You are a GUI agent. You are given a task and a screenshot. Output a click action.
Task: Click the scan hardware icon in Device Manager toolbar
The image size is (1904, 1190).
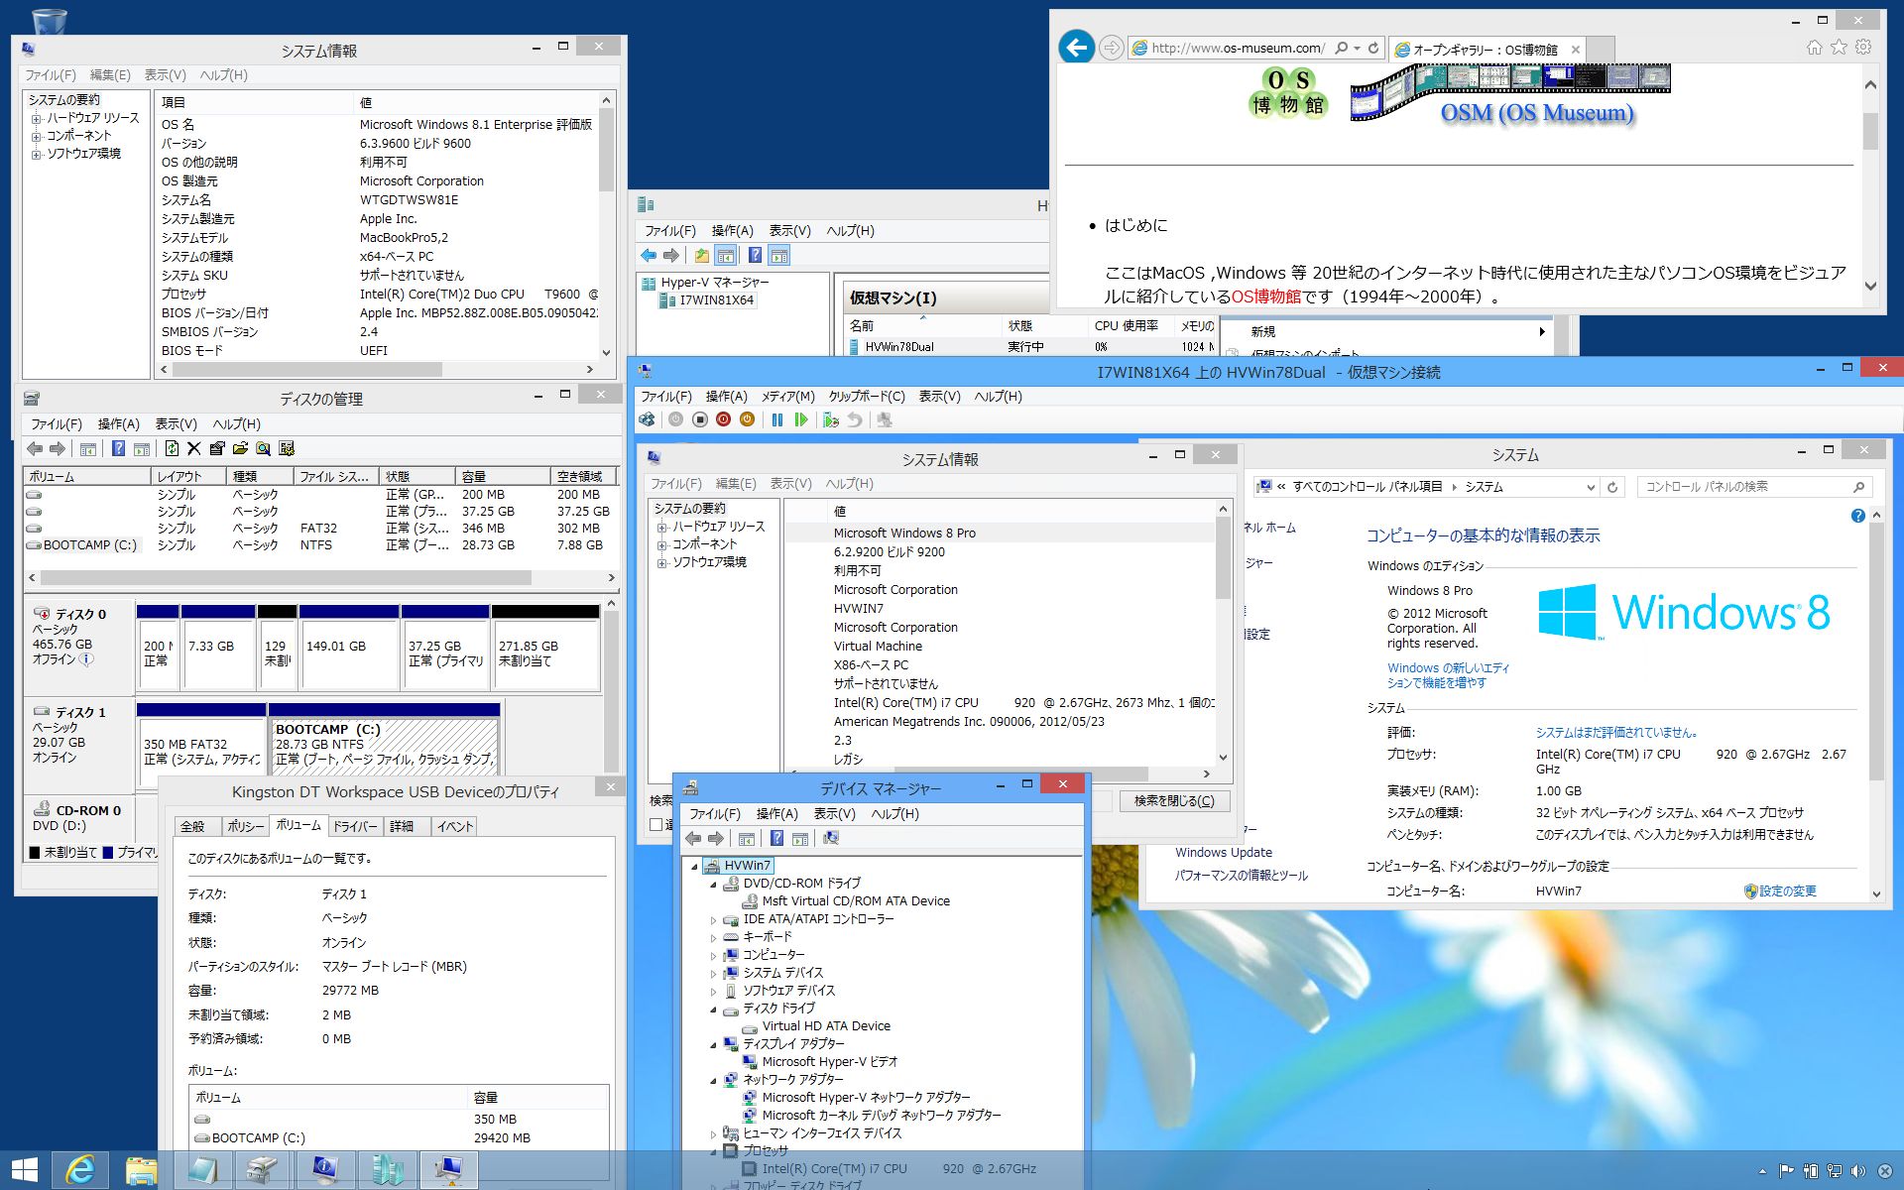tap(831, 838)
